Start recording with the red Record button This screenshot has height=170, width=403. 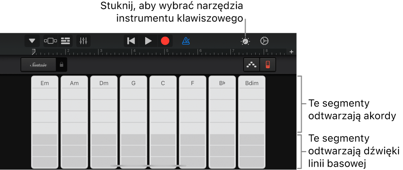pyautogui.click(x=165, y=41)
